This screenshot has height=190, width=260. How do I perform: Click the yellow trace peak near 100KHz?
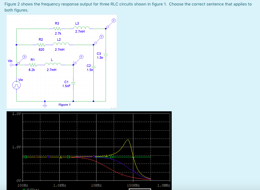click(x=128, y=140)
